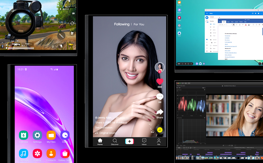Tap the yellow music disc icon

click(160, 130)
